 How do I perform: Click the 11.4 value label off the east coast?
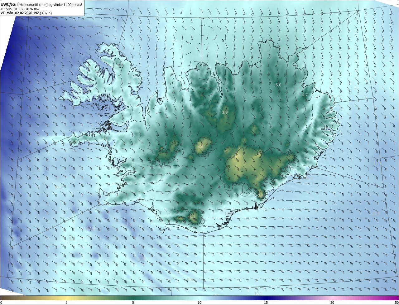click(x=377, y=163)
